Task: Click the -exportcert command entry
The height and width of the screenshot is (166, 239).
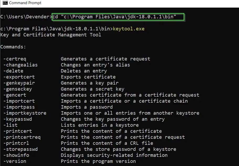Action: pyautogui.click(x=19, y=77)
